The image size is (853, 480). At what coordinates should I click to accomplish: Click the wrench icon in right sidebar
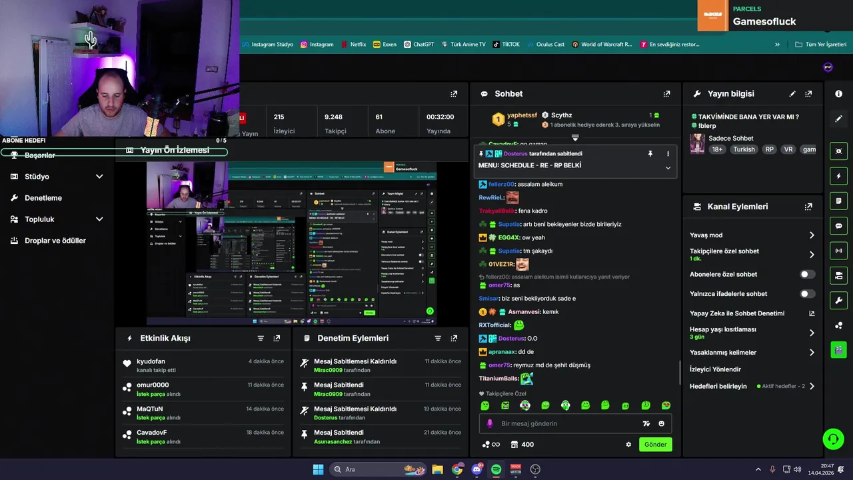838,300
